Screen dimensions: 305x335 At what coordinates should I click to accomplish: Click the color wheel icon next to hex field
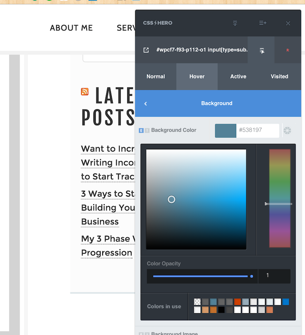coord(287,130)
